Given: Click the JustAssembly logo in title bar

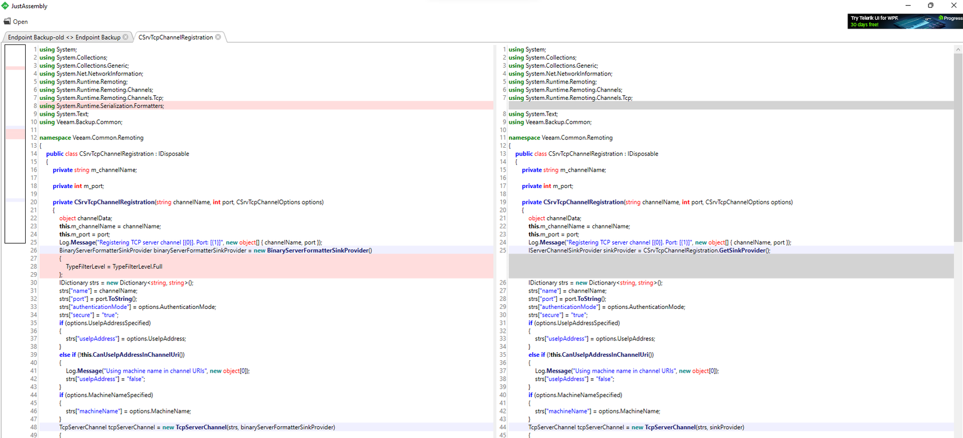Looking at the screenshot, I should pyautogui.click(x=5, y=6).
